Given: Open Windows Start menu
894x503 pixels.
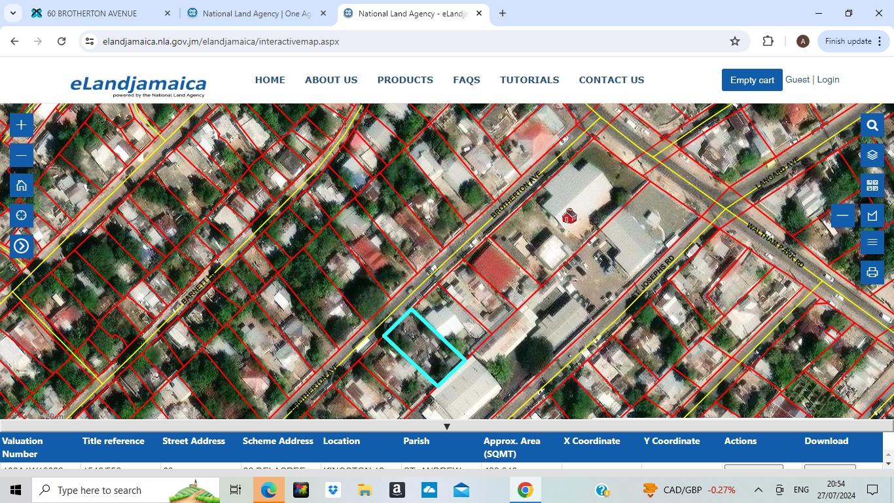Looking at the screenshot, I should click(x=16, y=490).
